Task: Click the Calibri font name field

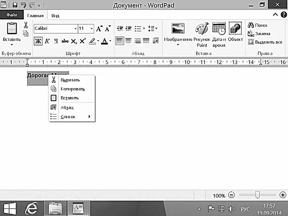Action: pyautogui.click(x=54, y=28)
